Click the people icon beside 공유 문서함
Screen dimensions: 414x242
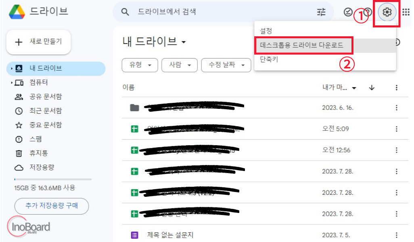(19, 97)
